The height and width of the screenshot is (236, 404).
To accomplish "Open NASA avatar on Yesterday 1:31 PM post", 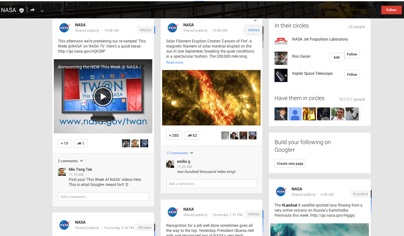I will coord(173,212).
